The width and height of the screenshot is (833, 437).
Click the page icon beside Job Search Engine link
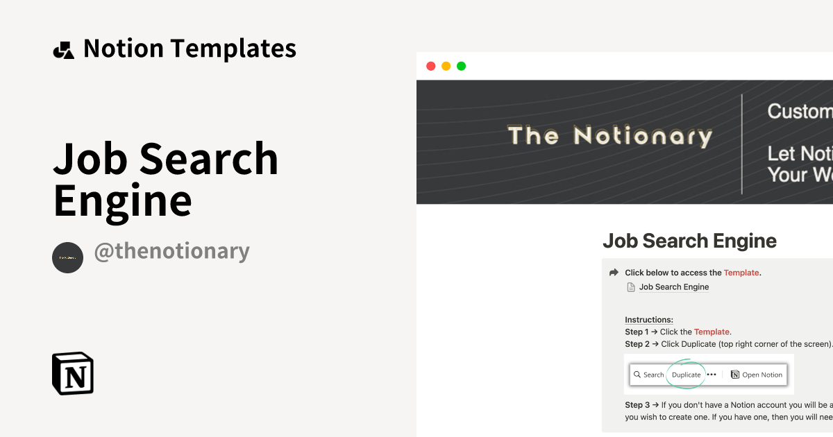pyautogui.click(x=631, y=287)
